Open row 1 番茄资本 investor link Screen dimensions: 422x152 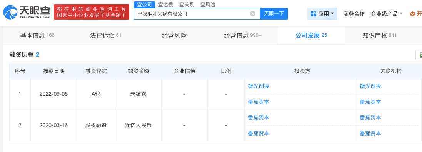tap(259, 102)
